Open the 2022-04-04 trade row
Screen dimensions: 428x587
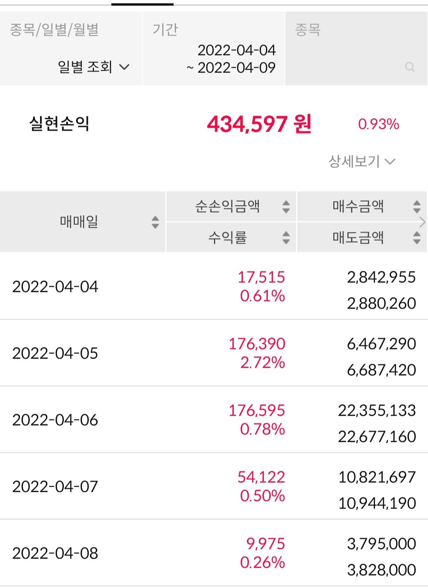click(214, 286)
